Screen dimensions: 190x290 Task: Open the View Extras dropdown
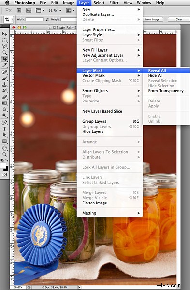pos(40,10)
